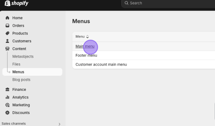This screenshot has width=215, height=126.
Task: Click the Customers person icon
Action: tap(7, 41)
